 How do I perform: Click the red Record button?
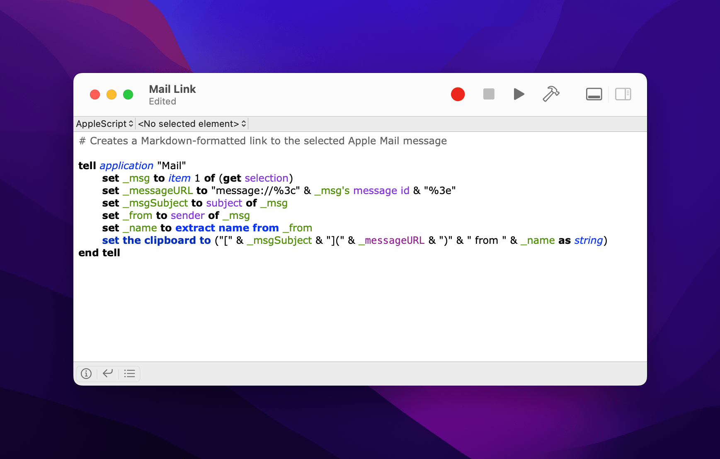point(458,94)
